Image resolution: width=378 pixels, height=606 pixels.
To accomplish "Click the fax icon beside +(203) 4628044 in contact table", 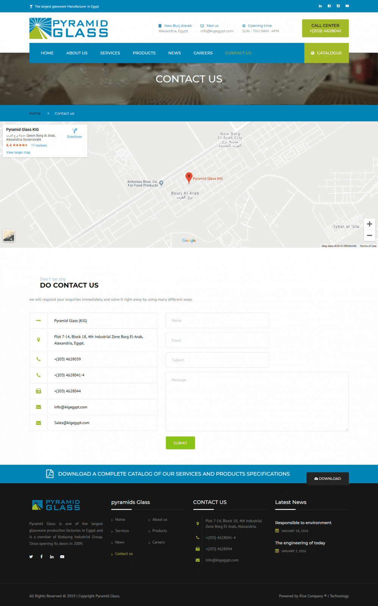I will pos(38,391).
